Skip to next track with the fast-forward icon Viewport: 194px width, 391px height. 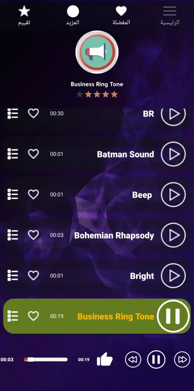pos(182,359)
